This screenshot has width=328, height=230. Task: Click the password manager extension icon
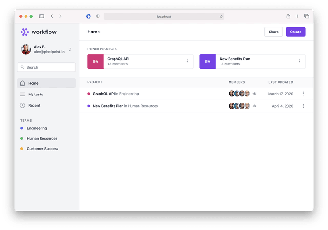click(88, 16)
